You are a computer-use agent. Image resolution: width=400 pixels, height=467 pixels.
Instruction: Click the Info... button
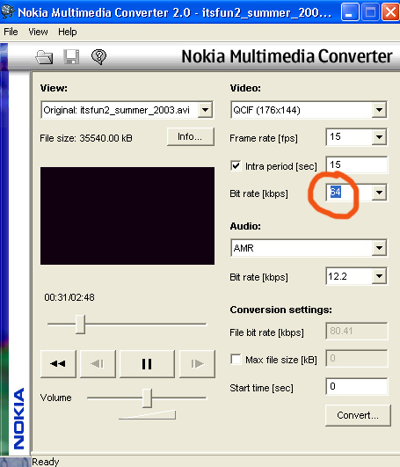(191, 136)
